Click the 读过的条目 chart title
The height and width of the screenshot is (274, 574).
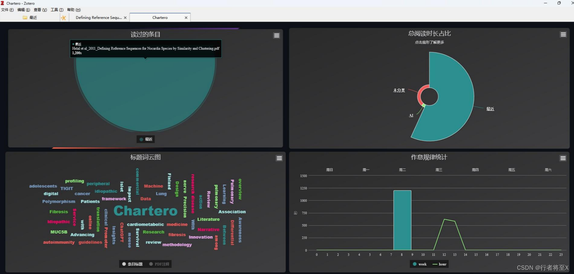click(145, 35)
